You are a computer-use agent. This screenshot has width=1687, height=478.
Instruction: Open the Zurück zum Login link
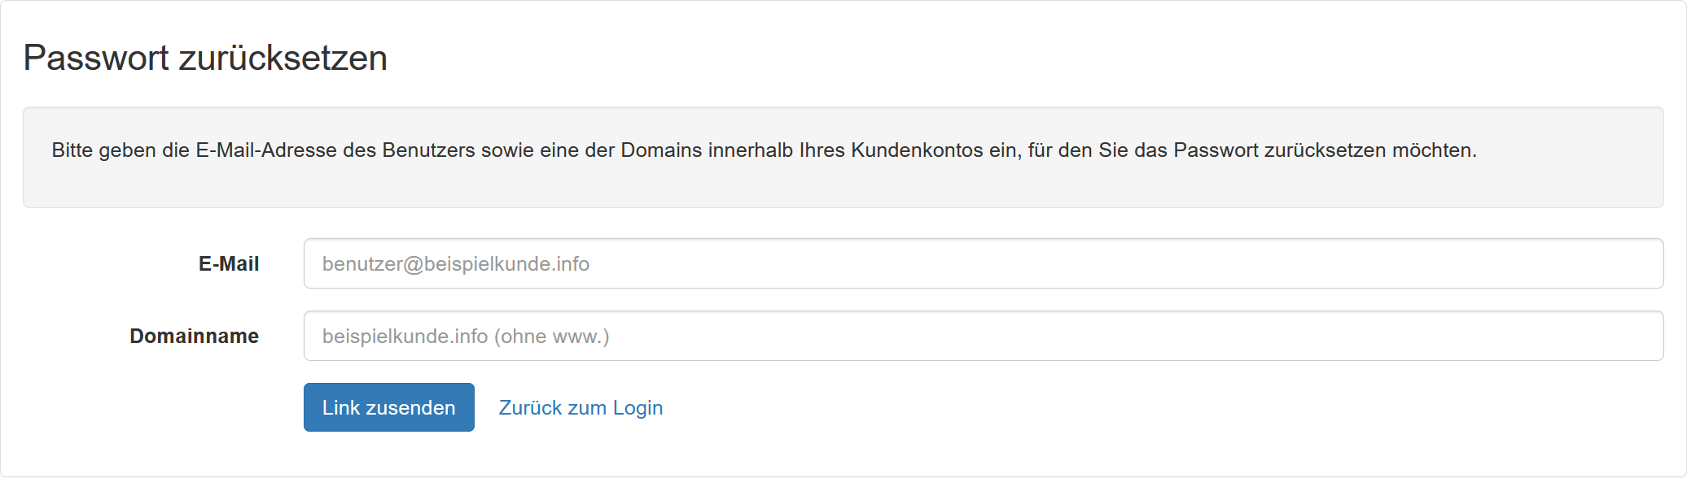click(581, 407)
